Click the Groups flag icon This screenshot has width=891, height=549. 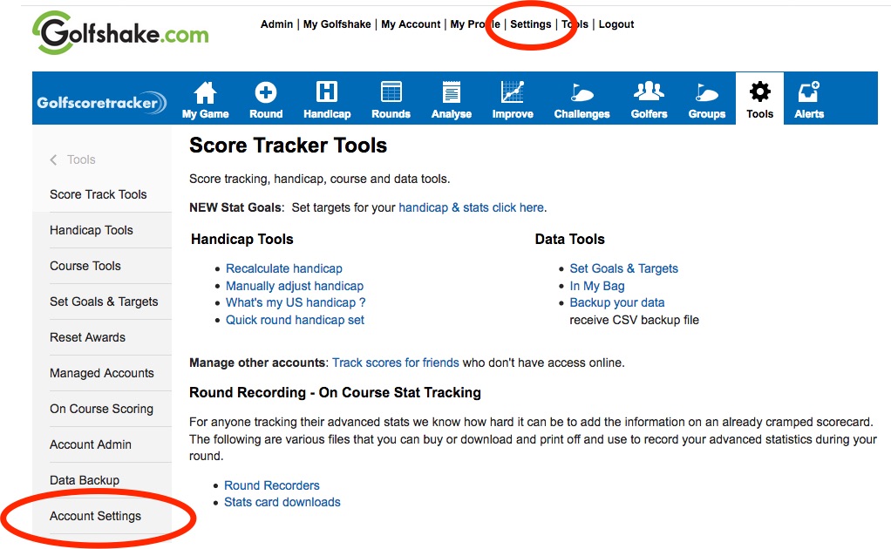click(706, 92)
